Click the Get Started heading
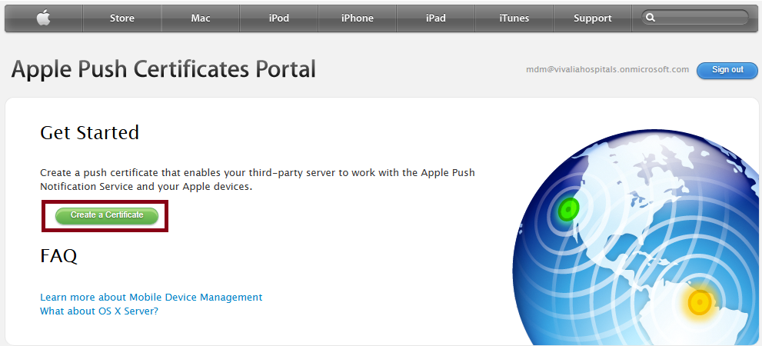762x346 pixels. 89,133
